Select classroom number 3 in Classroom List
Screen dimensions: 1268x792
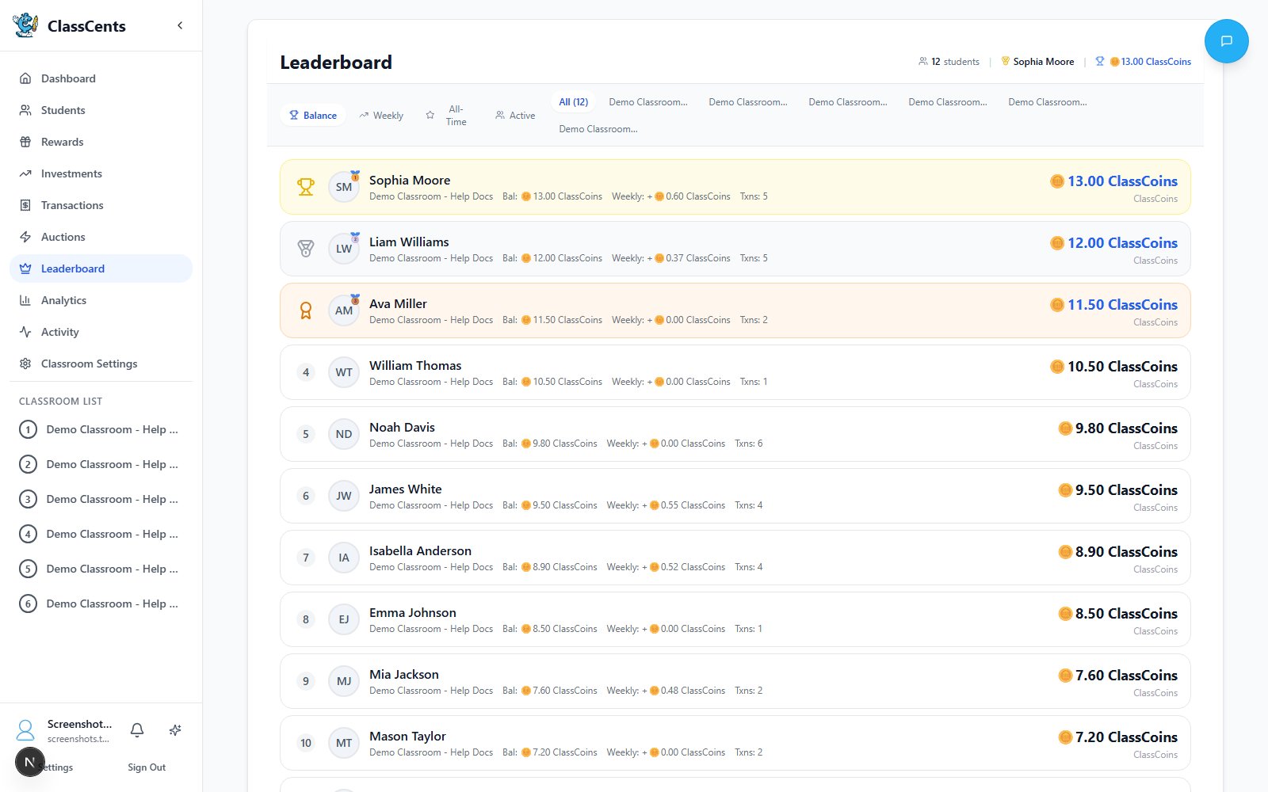(x=101, y=499)
